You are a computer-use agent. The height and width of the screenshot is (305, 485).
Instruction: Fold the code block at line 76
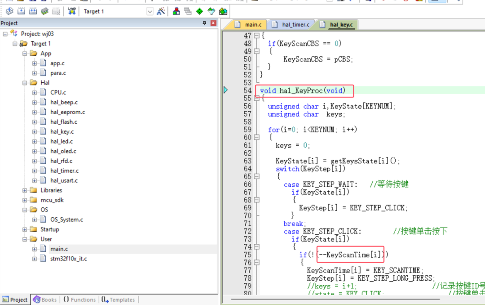256,263
